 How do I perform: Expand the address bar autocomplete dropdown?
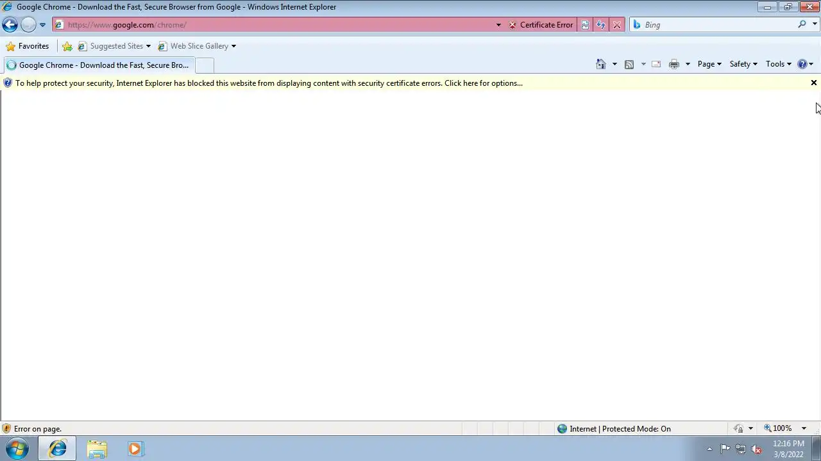(x=498, y=25)
